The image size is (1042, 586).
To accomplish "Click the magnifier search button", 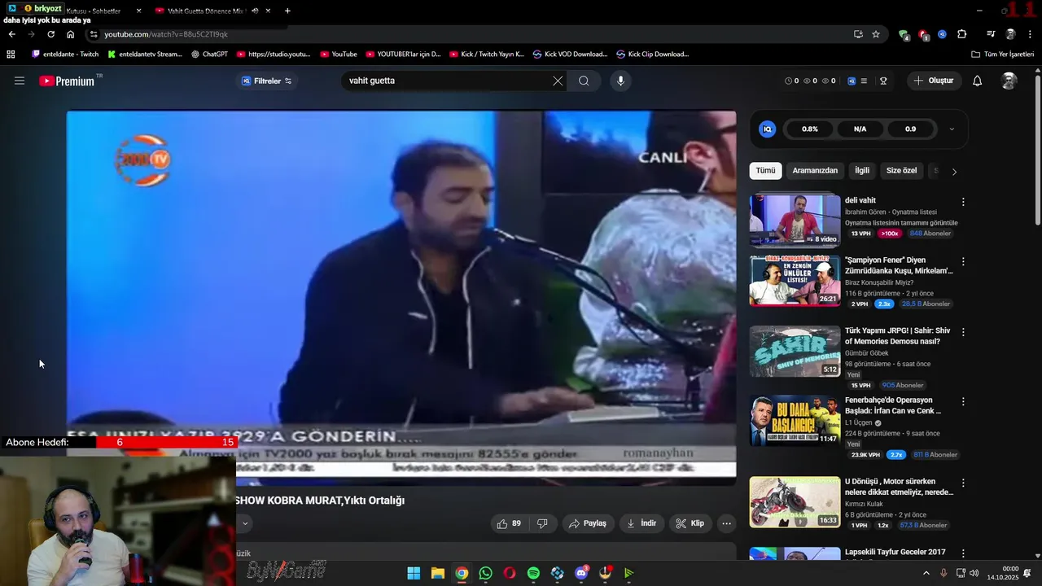I will coord(584,81).
